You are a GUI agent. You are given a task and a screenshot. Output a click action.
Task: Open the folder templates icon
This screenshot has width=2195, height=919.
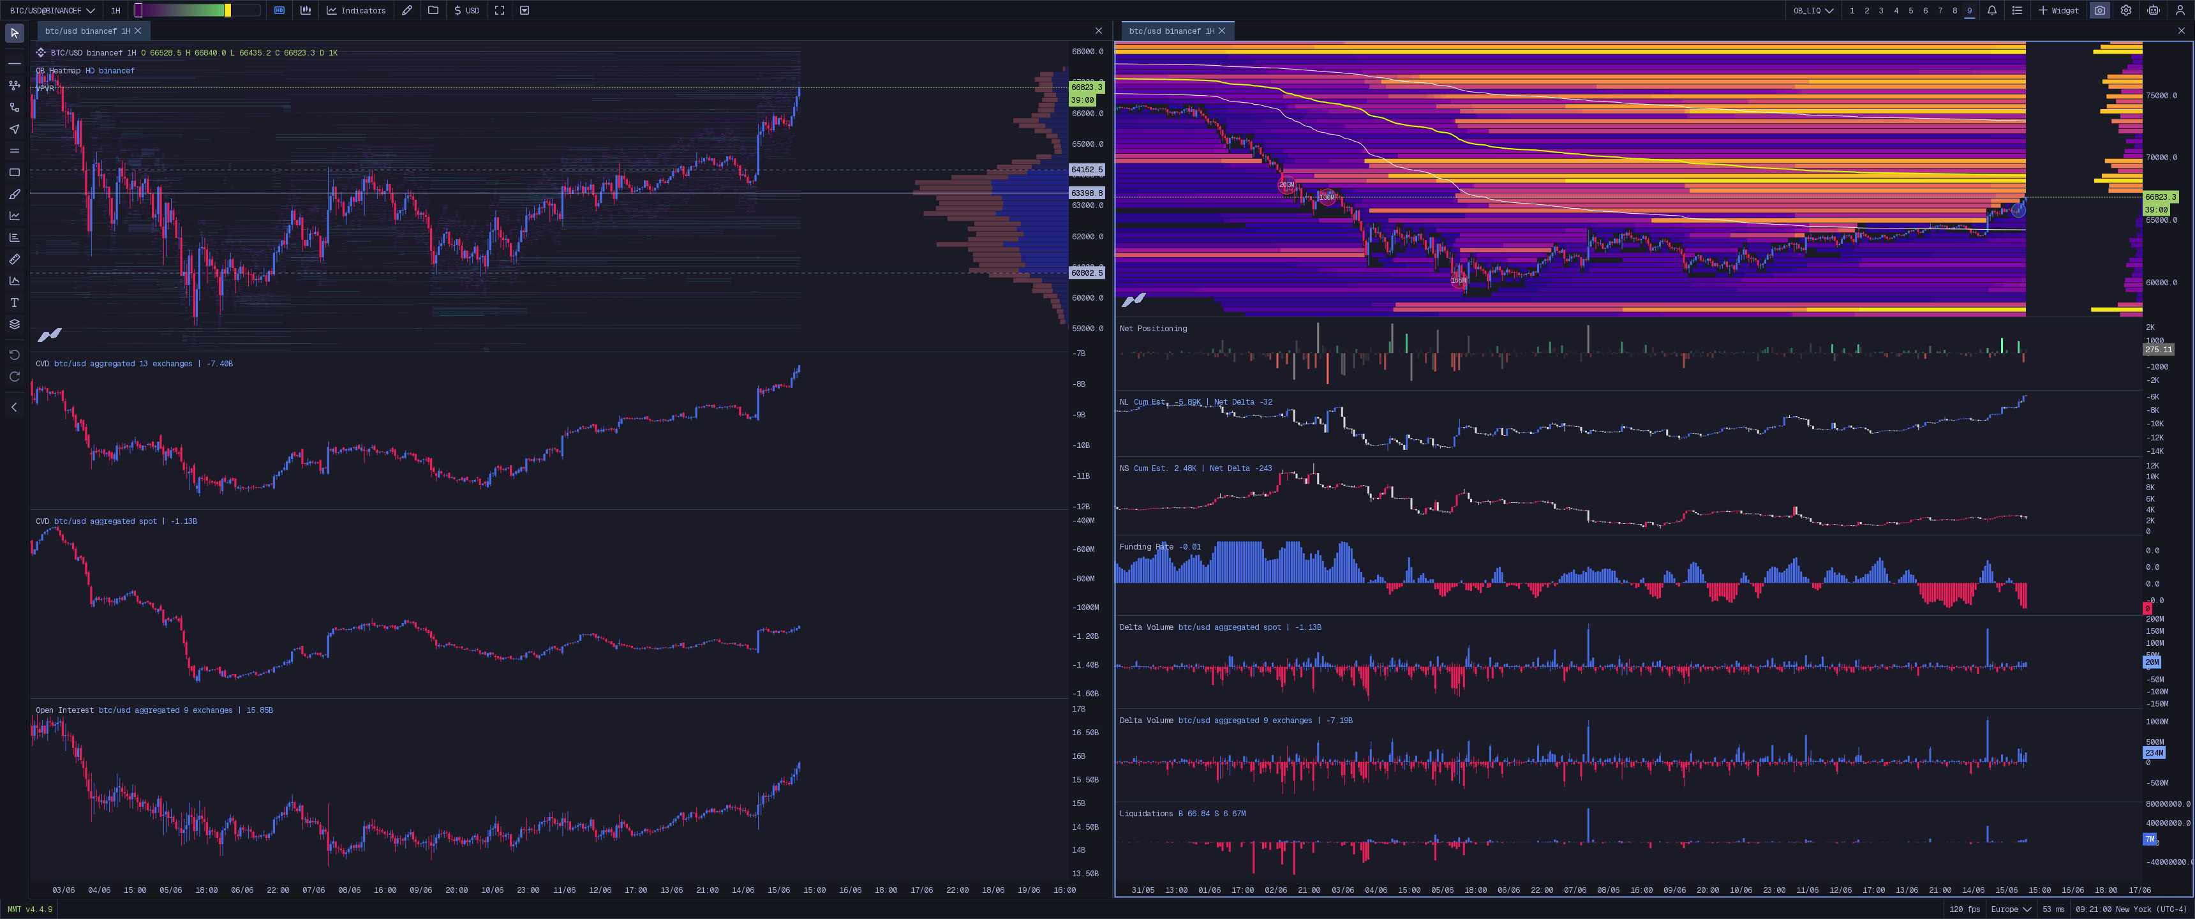pos(433,10)
